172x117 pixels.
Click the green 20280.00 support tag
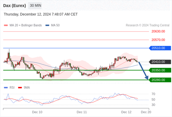(160, 80)
